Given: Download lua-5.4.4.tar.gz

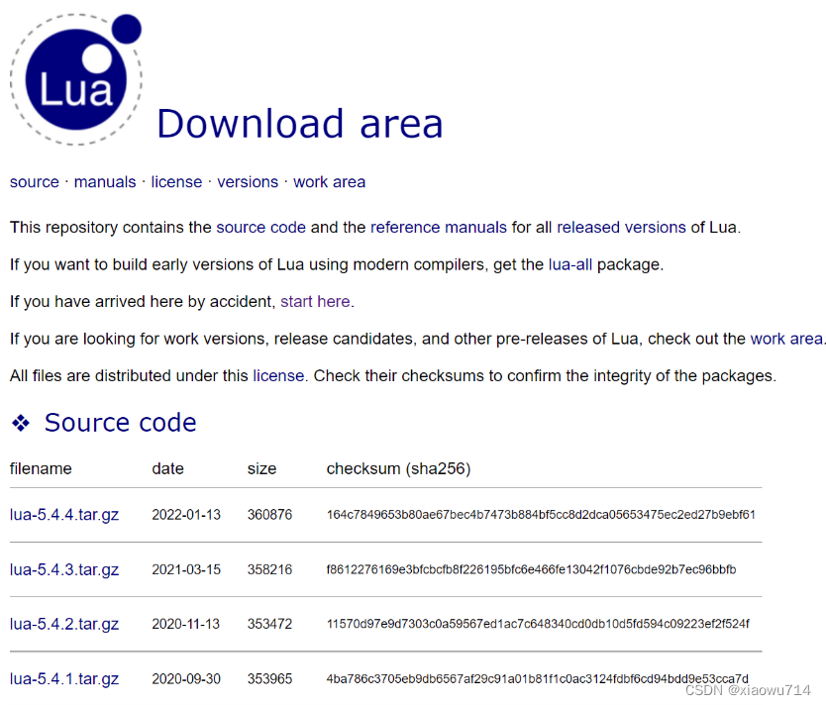Looking at the screenshot, I should 64,515.
